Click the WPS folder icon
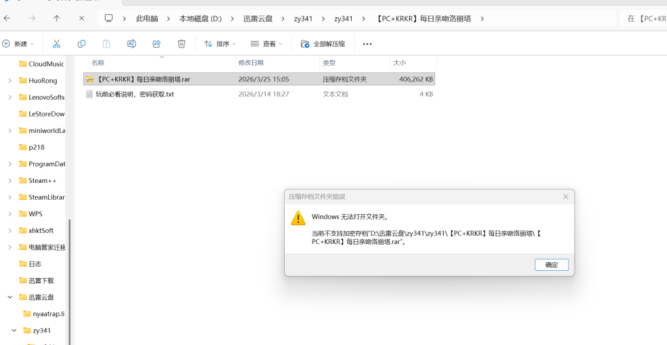Viewport: 667px width, 345px height. point(23,214)
